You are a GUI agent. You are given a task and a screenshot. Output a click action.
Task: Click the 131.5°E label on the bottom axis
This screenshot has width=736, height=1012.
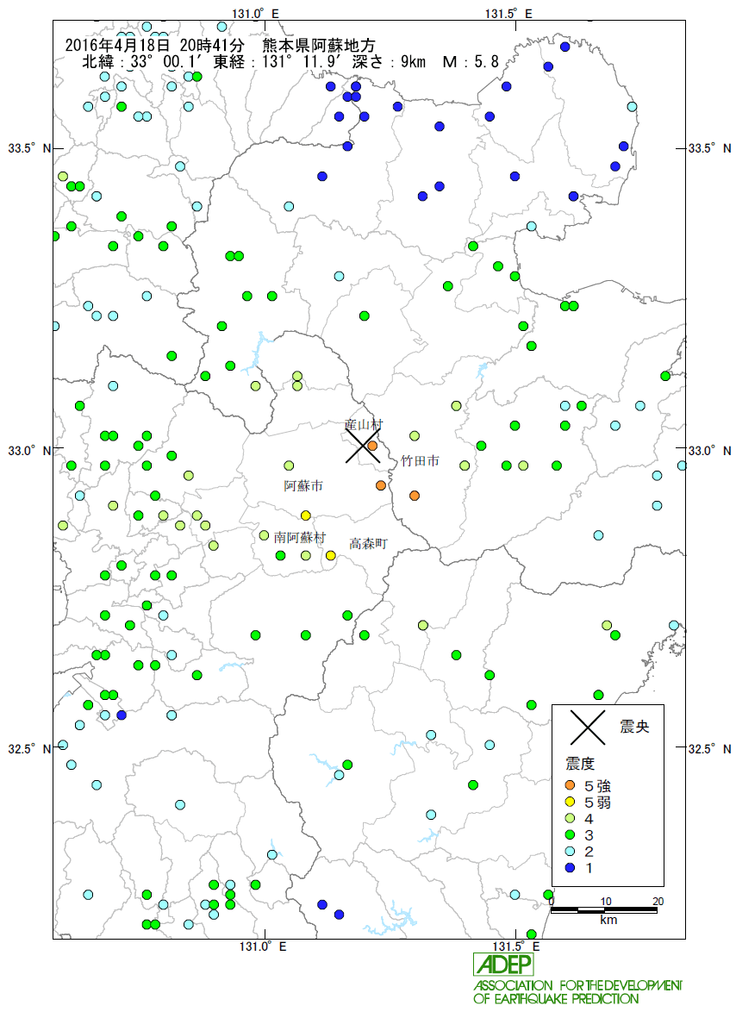[516, 946]
